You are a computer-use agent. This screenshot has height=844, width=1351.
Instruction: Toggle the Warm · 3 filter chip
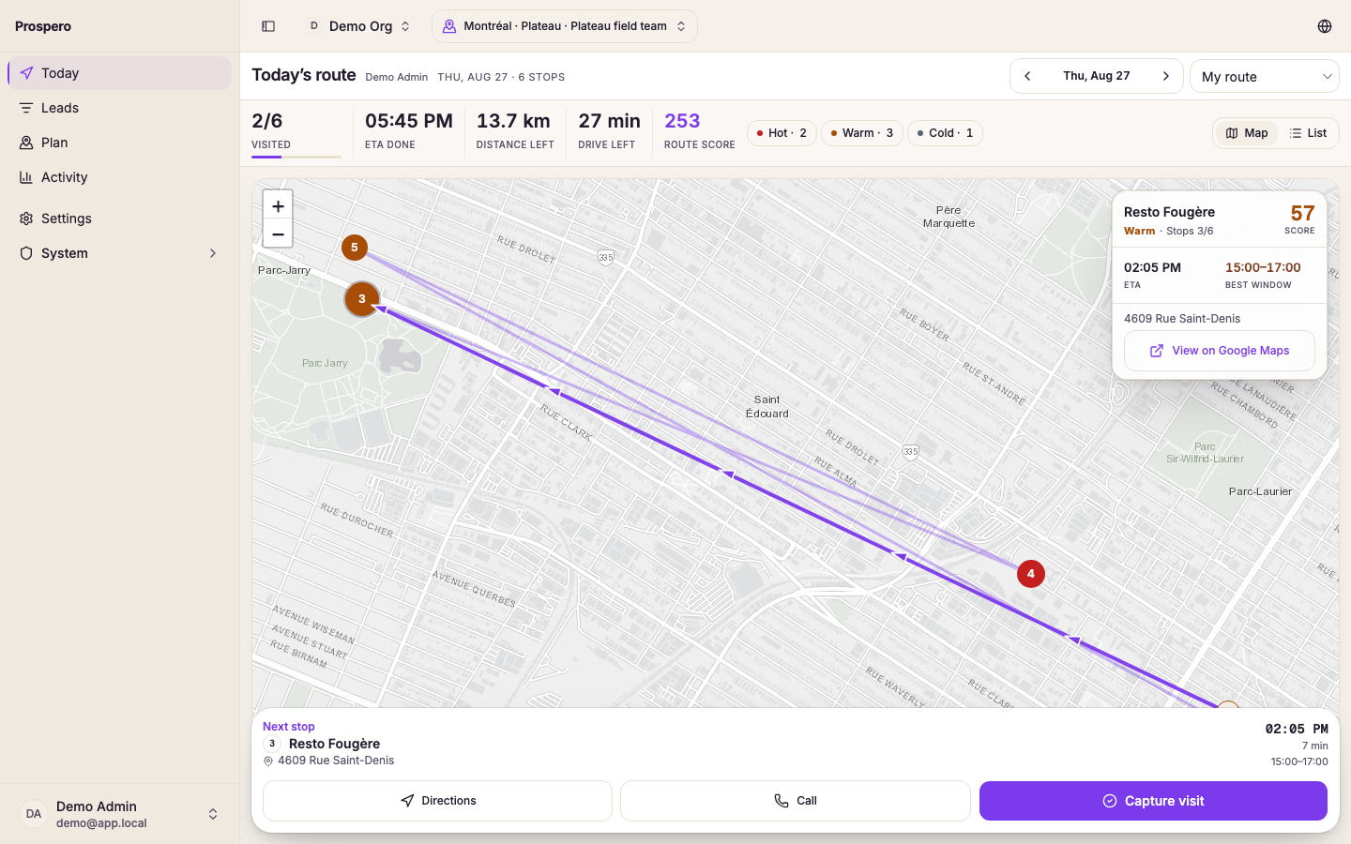click(862, 133)
